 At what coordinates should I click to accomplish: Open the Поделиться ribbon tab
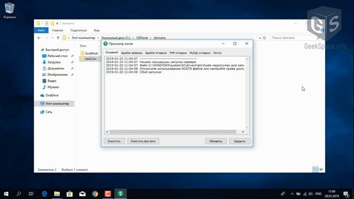[x=79, y=30]
